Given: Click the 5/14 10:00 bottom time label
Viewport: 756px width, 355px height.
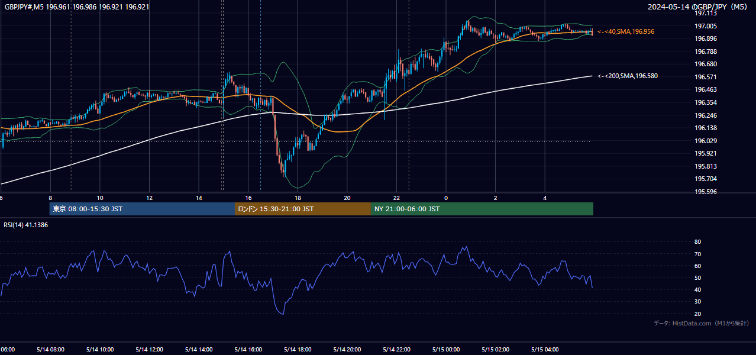Looking at the screenshot, I should coord(100,349).
